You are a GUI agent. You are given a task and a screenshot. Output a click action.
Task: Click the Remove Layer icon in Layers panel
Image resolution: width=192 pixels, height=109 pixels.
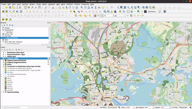click(x=21, y=50)
